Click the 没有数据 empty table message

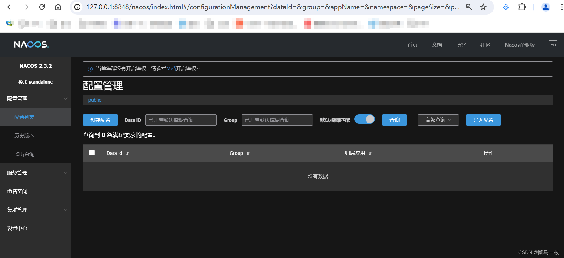(x=318, y=177)
